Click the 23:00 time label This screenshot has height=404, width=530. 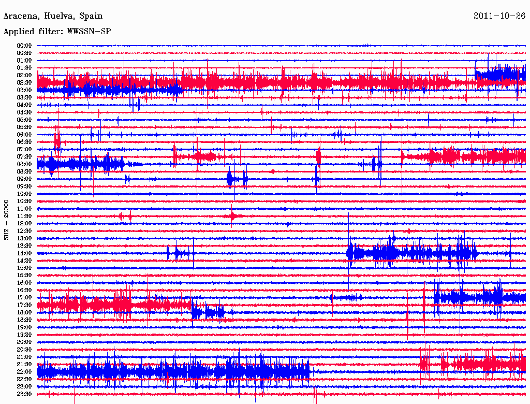24,387
